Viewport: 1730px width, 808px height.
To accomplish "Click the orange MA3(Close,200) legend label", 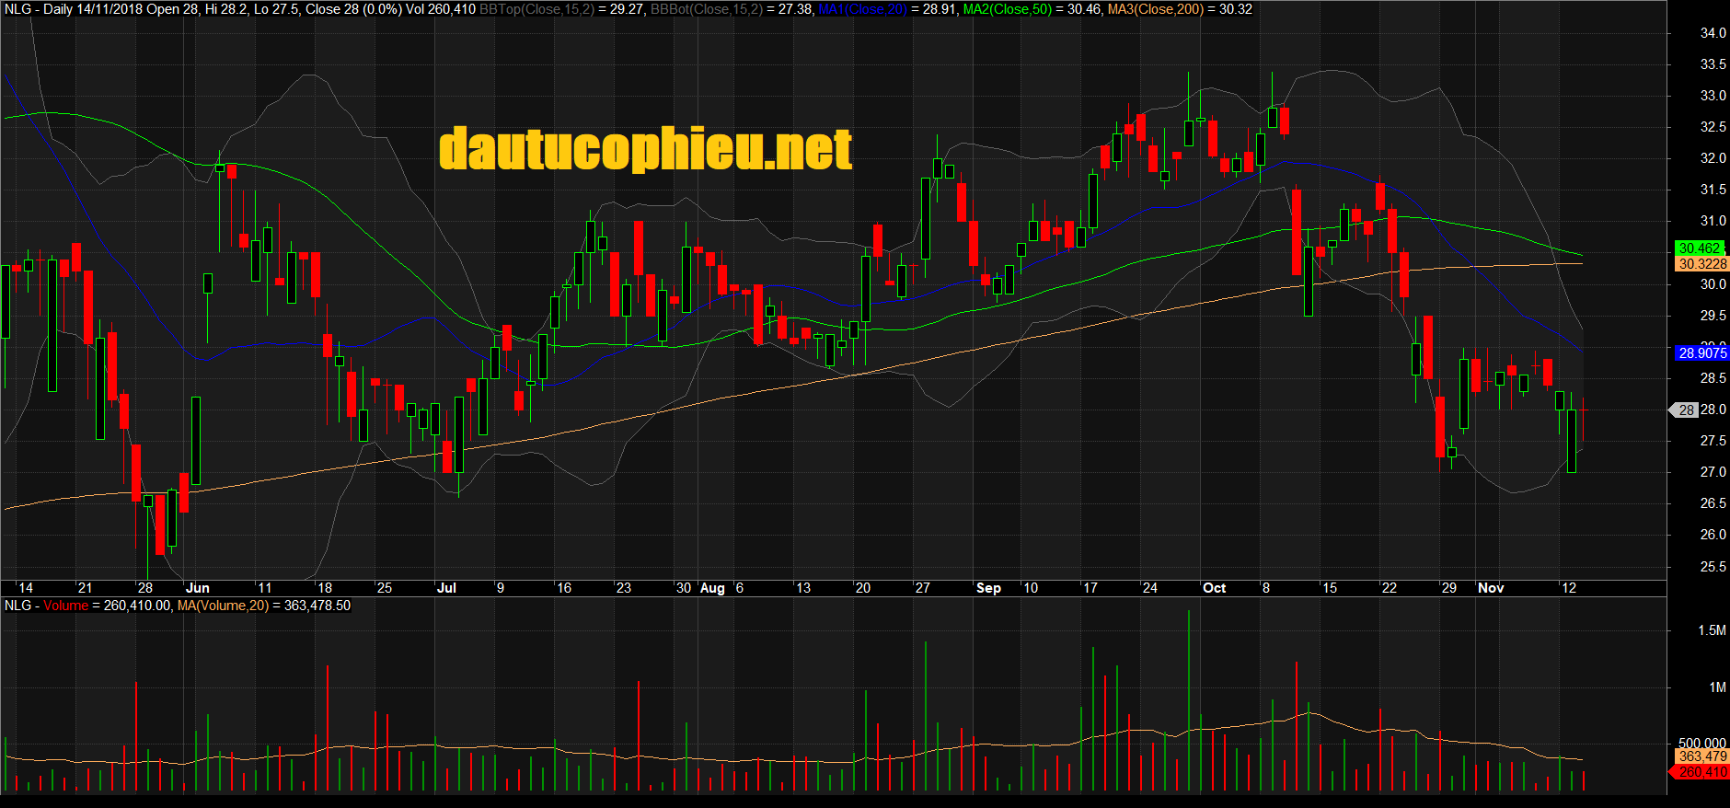I will (x=1155, y=9).
